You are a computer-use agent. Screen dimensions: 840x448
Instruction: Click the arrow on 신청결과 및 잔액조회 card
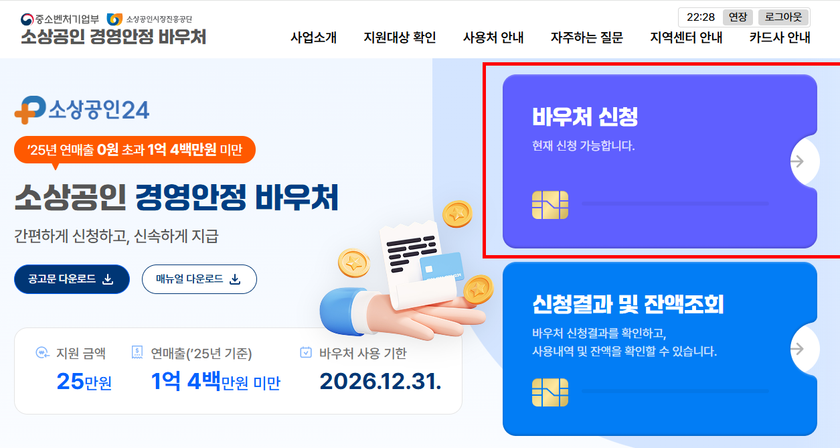coord(797,349)
